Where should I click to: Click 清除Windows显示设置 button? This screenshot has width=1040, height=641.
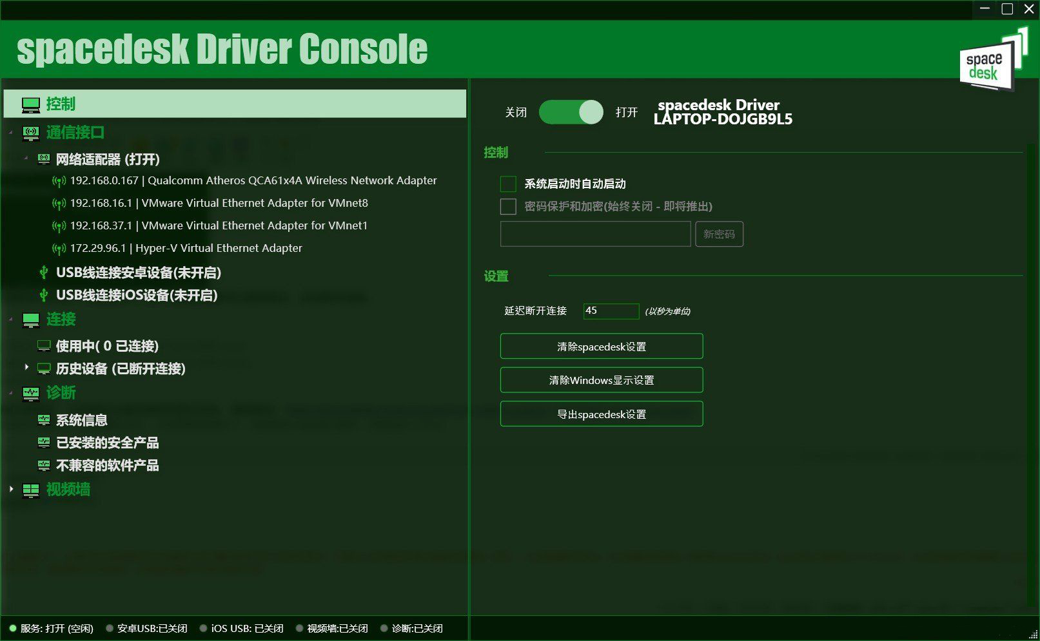coord(602,380)
